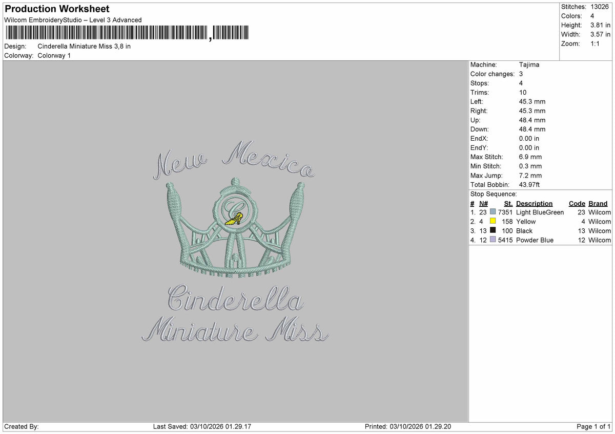The image size is (615, 434).
Task: Click the 'Miniature Miss' embroidered lettering
Action: click(235, 329)
